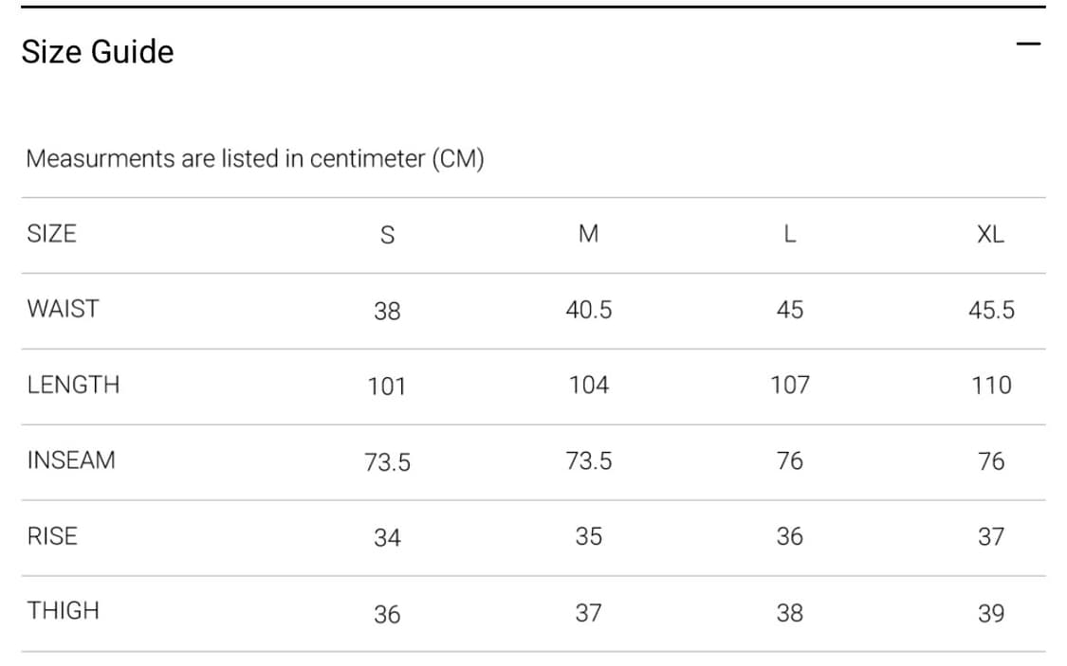Click waist value 40.5 for M
The image size is (1067, 666).
pyautogui.click(x=588, y=310)
